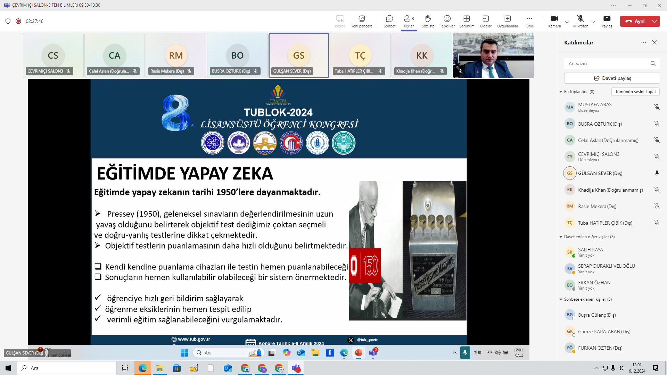Click the recording indicator icon
The image size is (667, 375).
coord(18,21)
